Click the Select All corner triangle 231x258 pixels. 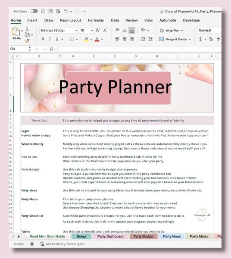click(11, 56)
